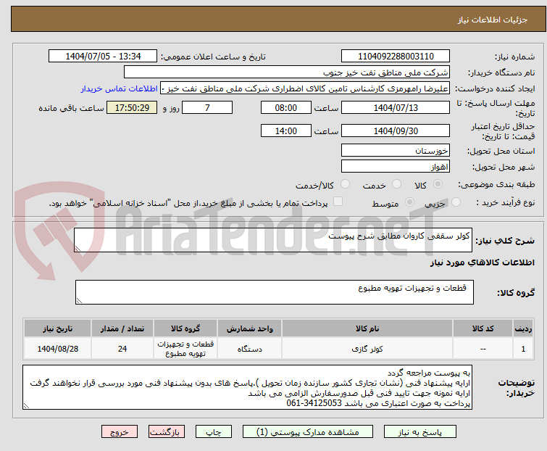This screenshot has width=547, height=451.
Task: Click the تاریخ نیاز column header
Action: [x=57, y=328]
